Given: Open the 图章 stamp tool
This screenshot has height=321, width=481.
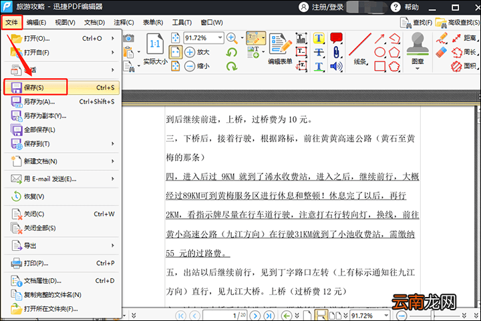Looking at the screenshot, I should (x=417, y=49).
